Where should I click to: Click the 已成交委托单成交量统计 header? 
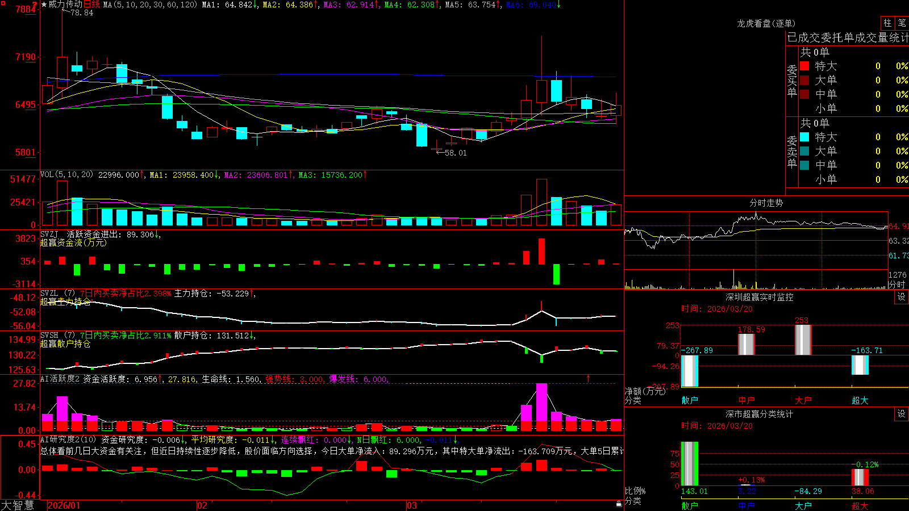[x=848, y=37]
